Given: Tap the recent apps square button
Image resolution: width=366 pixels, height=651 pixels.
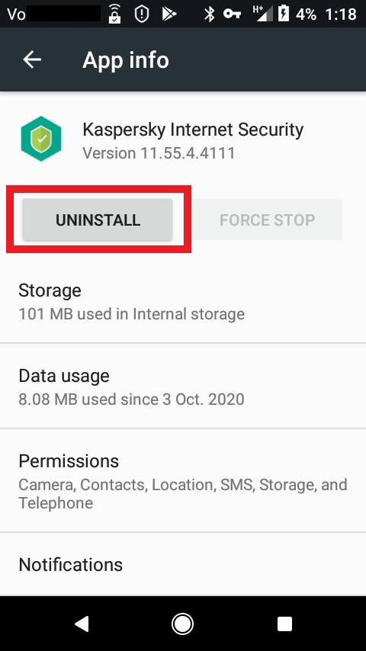Looking at the screenshot, I should tap(284, 624).
